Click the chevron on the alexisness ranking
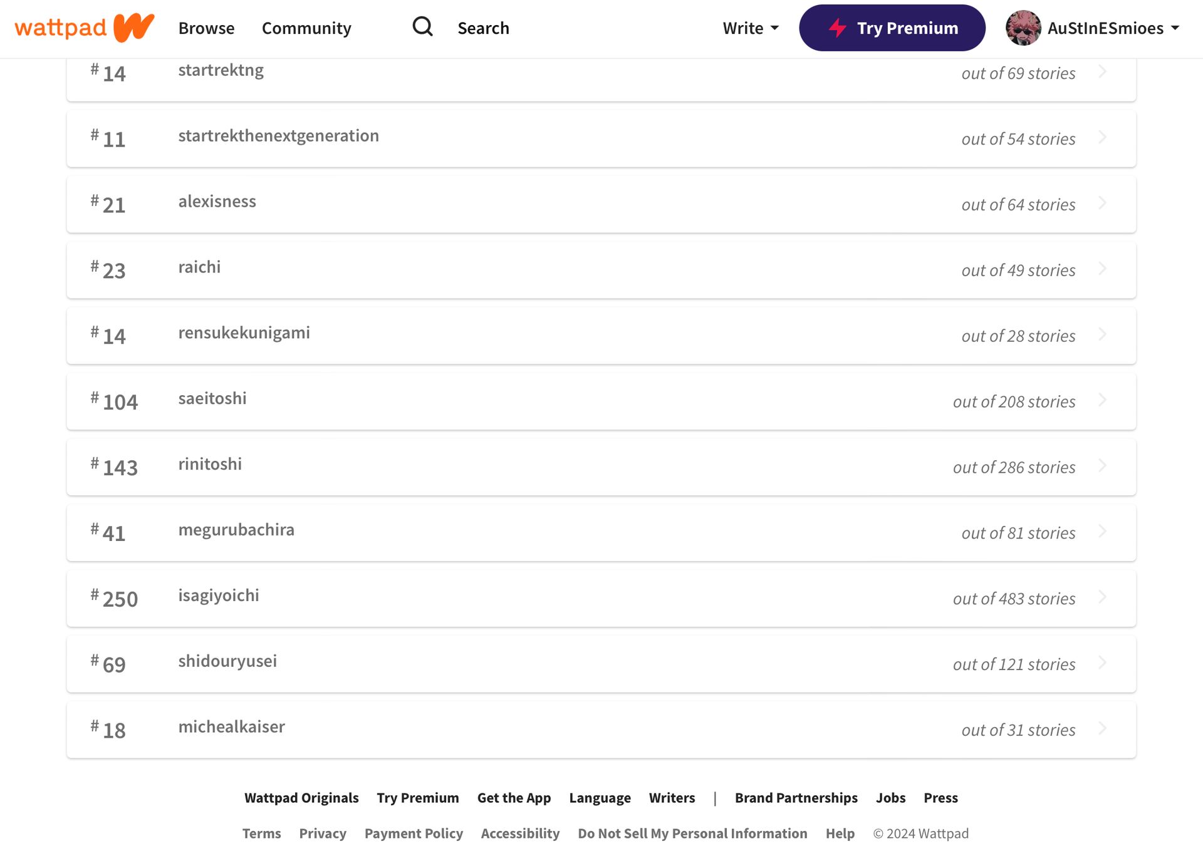This screenshot has width=1203, height=856. point(1103,203)
